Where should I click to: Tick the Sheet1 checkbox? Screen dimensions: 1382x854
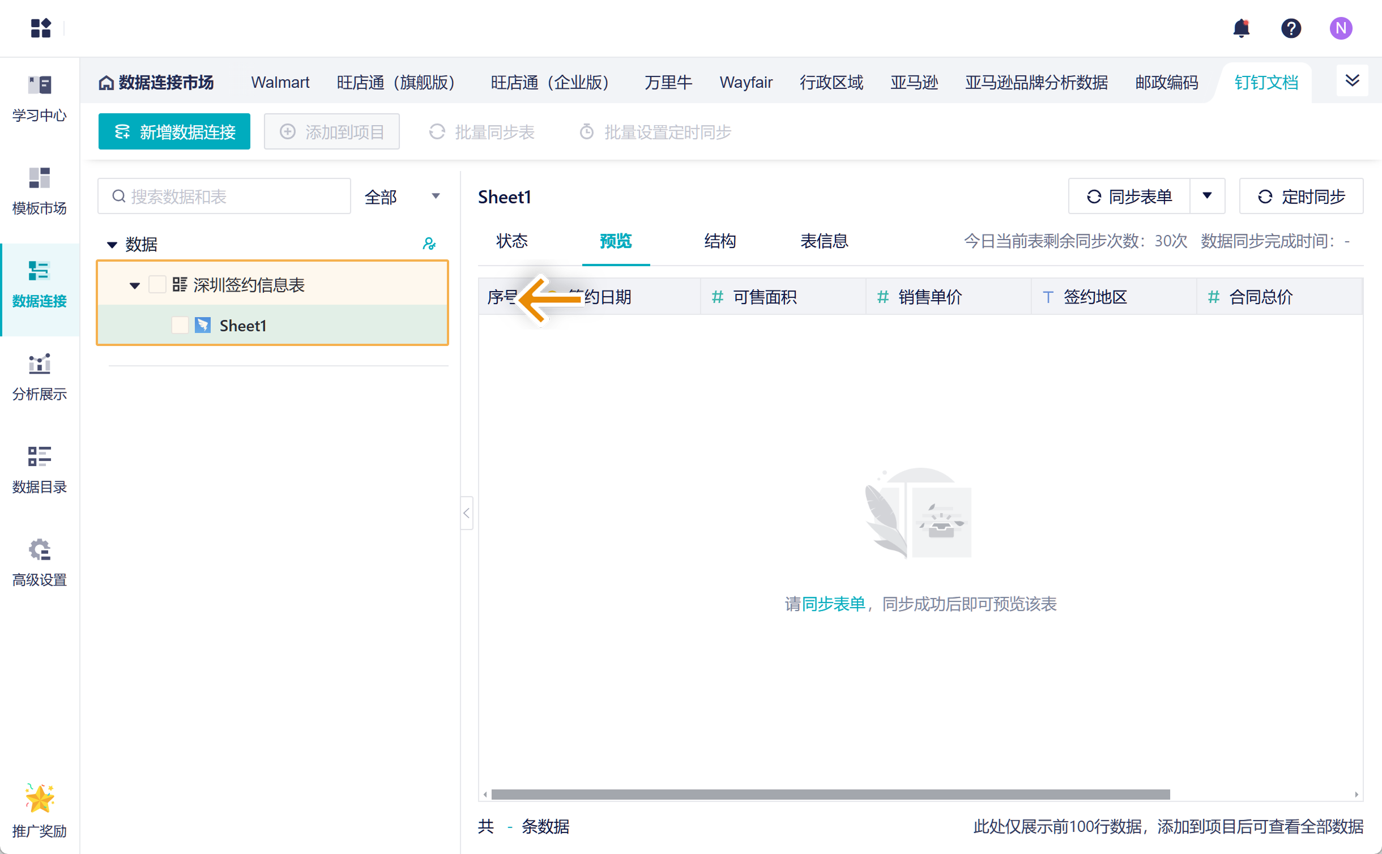click(x=180, y=325)
